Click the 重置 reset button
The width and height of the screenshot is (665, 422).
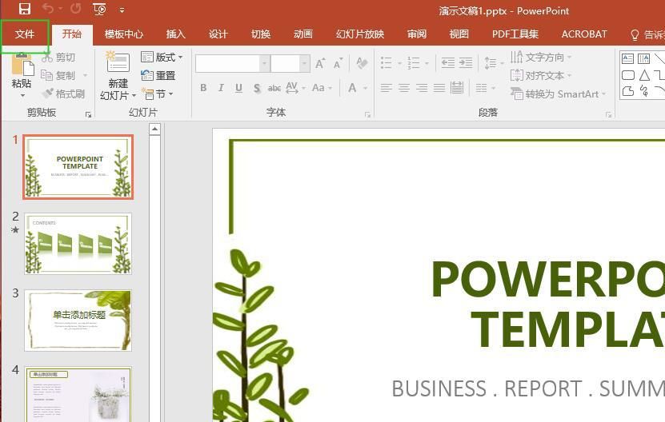point(158,75)
